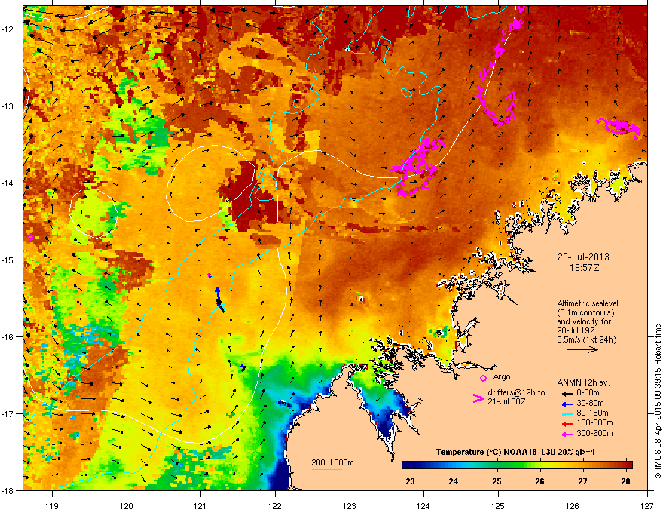Click the colorbar tick label '26'

(539, 481)
